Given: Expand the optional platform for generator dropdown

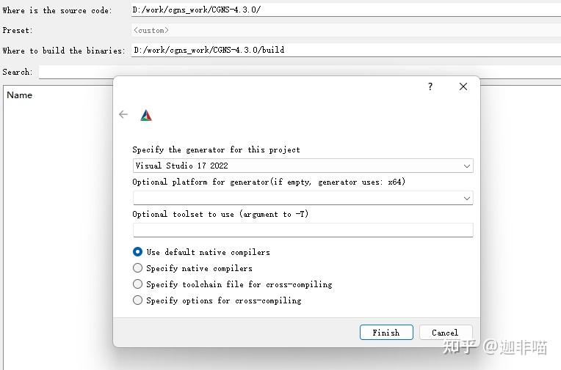Looking at the screenshot, I should [x=303, y=198].
